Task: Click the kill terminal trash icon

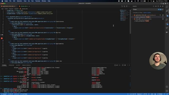Action: (x=125, y=65)
